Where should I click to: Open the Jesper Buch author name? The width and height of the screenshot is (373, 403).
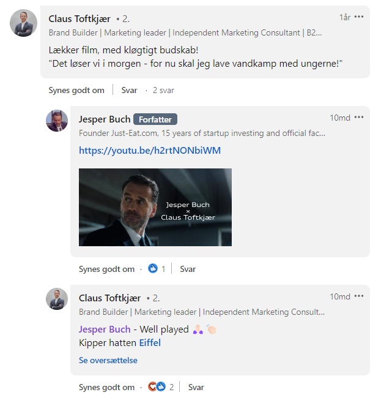105,119
